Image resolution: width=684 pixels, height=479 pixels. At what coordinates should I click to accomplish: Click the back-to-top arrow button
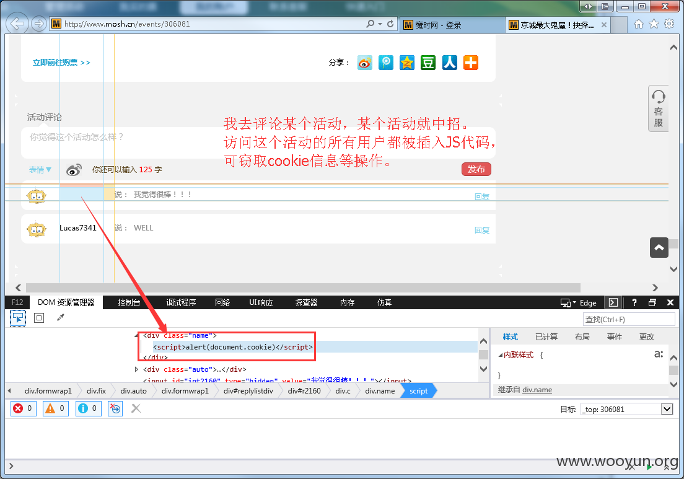click(659, 248)
